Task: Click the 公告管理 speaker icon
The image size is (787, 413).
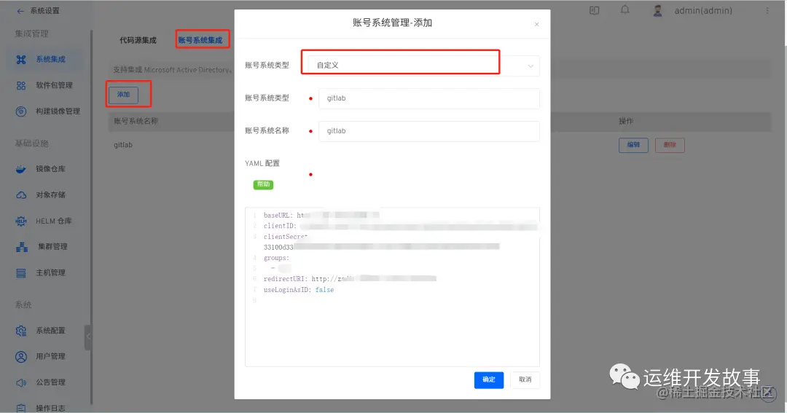Action: [x=21, y=382]
